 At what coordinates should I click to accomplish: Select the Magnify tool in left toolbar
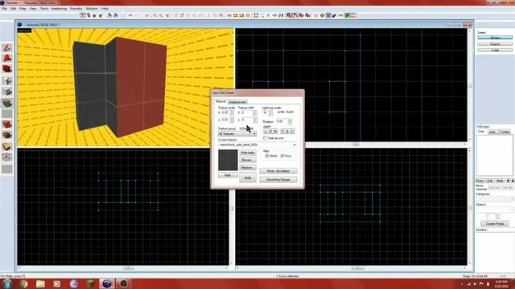coord(7,59)
